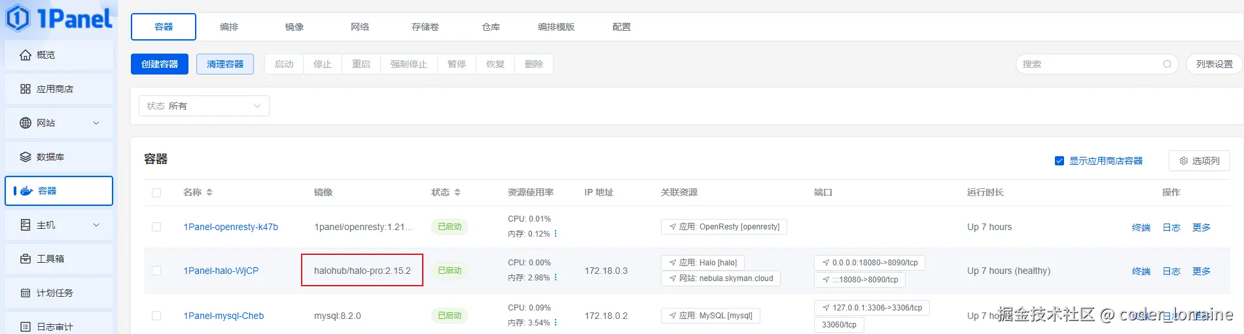Switch to the 编排 tab

[229, 27]
